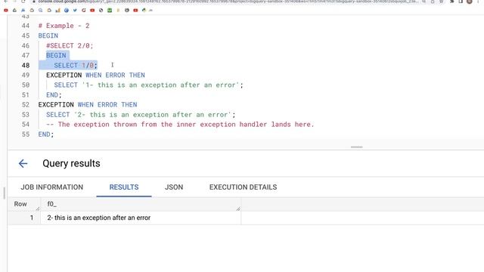Open the Twitter bird bookmark
This screenshot has height=272, width=484.
(x=75, y=10)
